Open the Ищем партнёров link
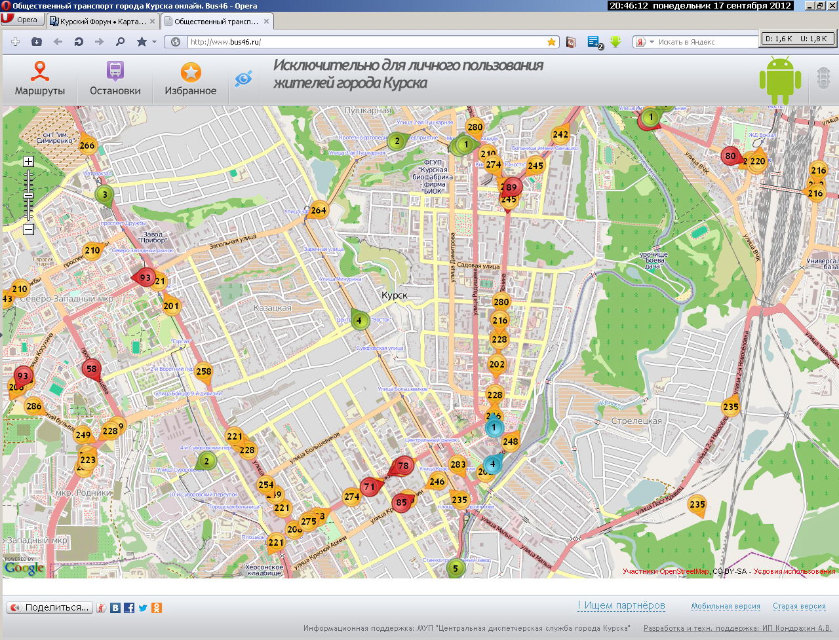 pos(621,606)
